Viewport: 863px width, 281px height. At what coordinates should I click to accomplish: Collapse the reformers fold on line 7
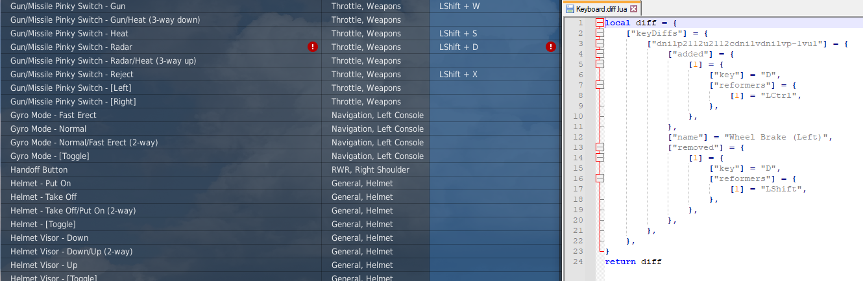[x=599, y=85]
